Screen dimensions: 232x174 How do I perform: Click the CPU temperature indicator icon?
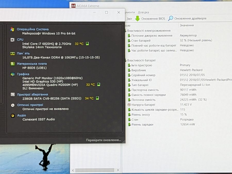(x=87, y=43)
